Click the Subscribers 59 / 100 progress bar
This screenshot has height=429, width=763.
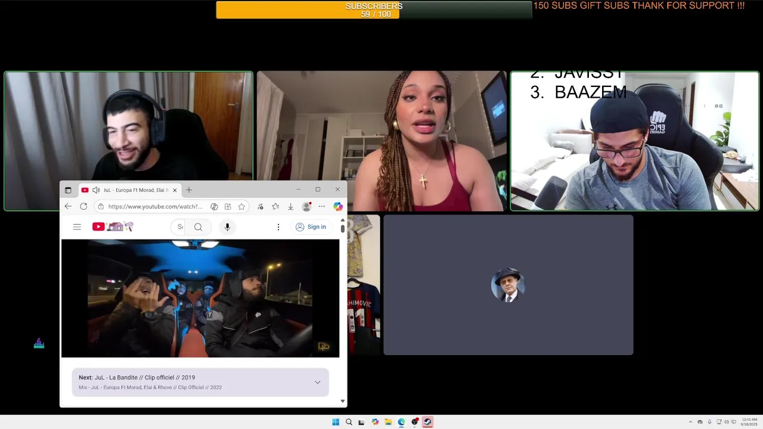coord(374,10)
